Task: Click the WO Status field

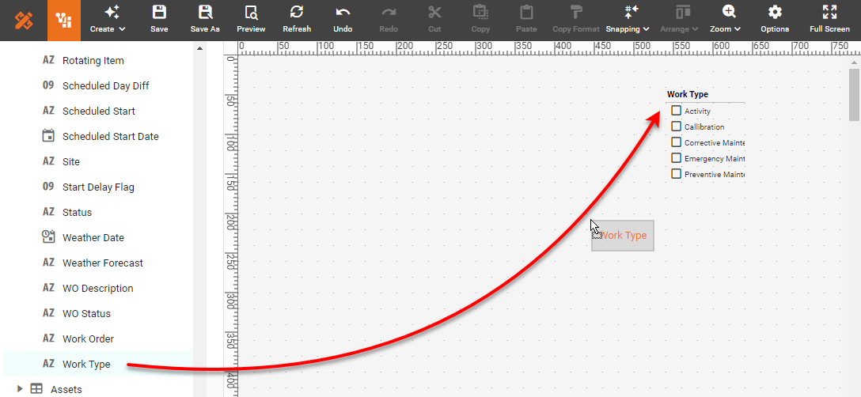Action: click(x=86, y=313)
